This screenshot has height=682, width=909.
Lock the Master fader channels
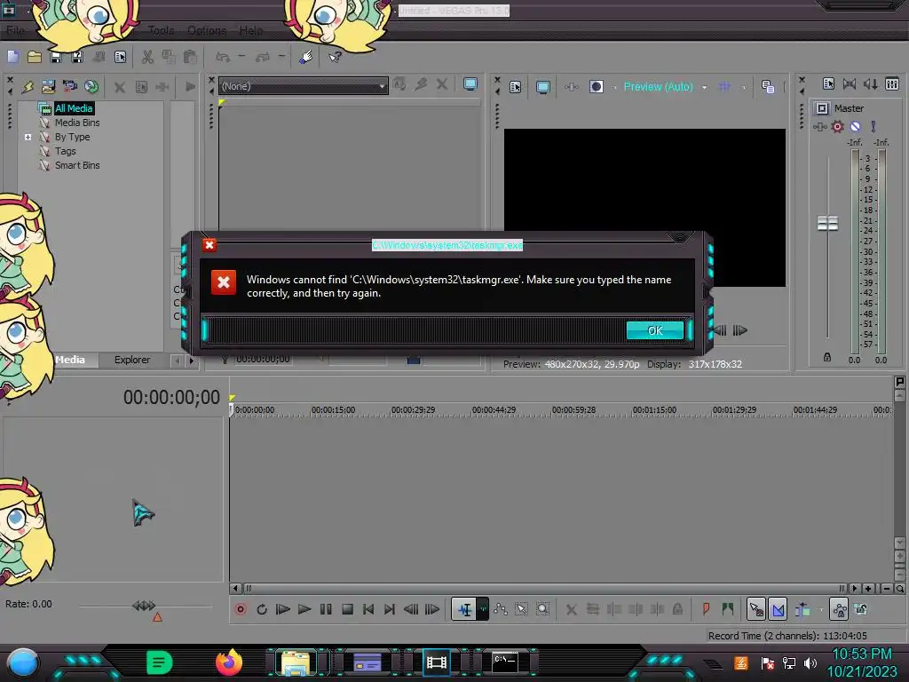pyautogui.click(x=827, y=358)
